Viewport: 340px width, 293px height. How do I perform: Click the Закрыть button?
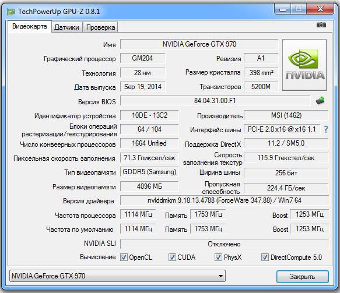303,277
